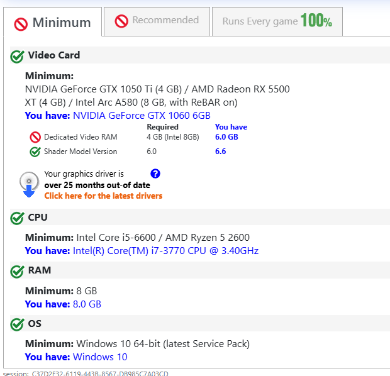Click the Intel(R) Core(TM) i7-3770 CPU text
This screenshot has width=390, height=376.
coord(165,251)
